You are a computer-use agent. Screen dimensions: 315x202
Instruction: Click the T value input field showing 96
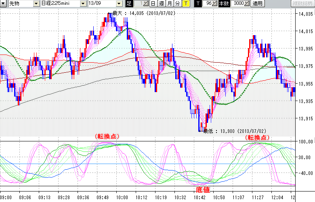208,4
